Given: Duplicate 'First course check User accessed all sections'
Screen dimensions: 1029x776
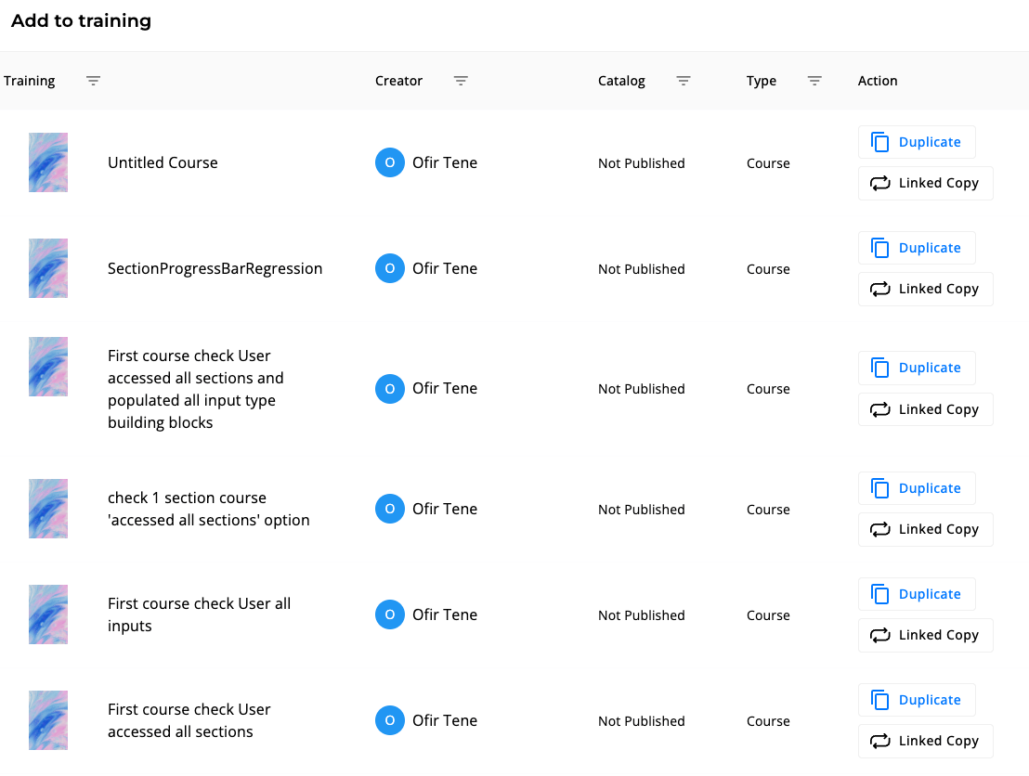Looking at the screenshot, I should [916, 700].
